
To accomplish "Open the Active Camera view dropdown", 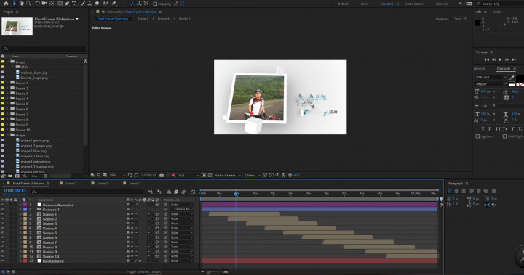I will click(x=227, y=175).
